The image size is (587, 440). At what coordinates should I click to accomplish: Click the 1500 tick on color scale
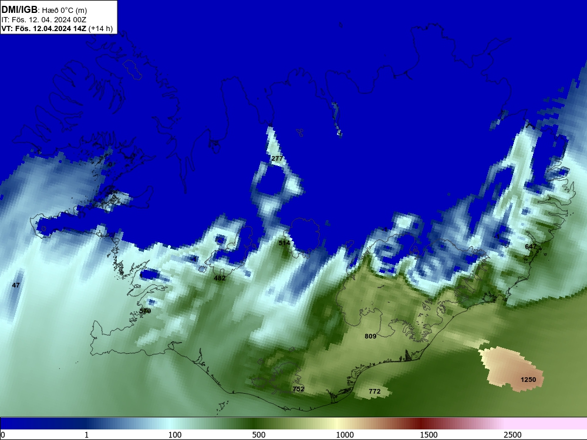429,435
